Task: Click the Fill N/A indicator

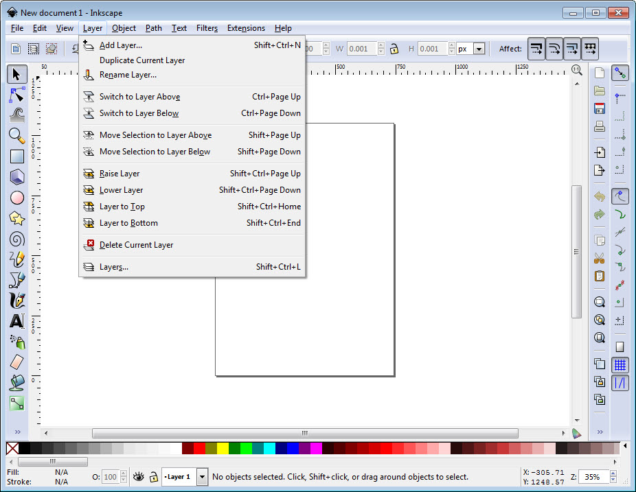Action: [61, 472]
